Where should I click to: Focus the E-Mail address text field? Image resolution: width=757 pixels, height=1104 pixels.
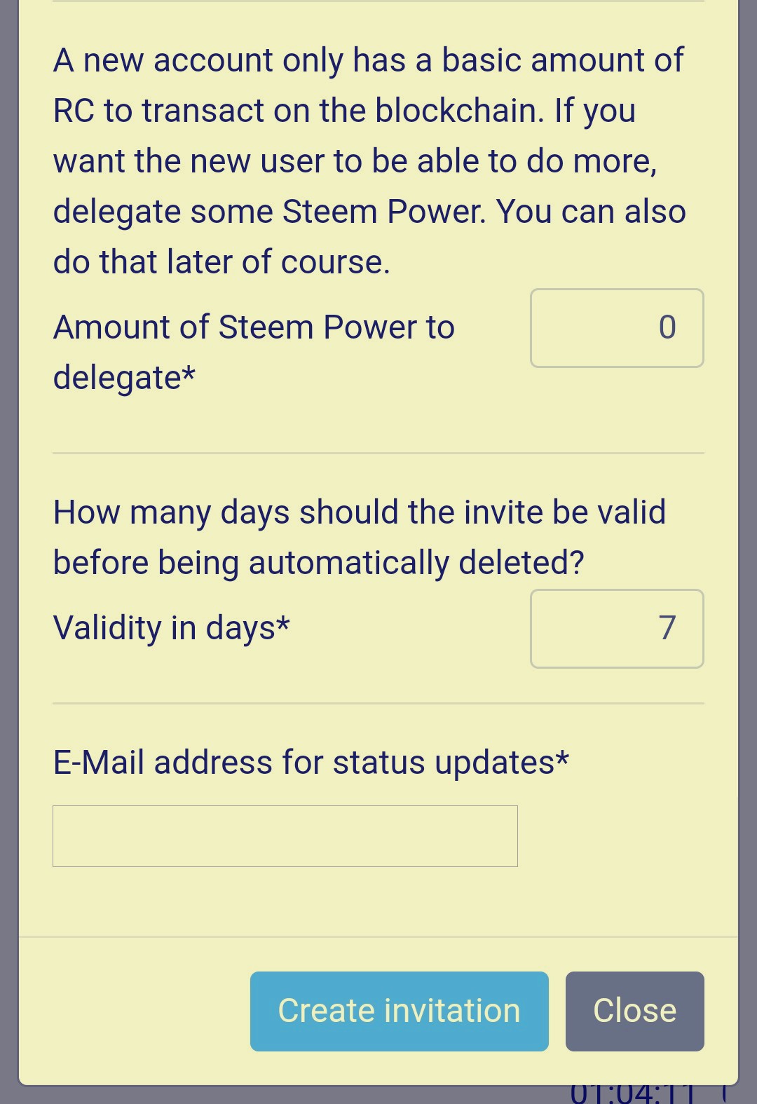285,836
